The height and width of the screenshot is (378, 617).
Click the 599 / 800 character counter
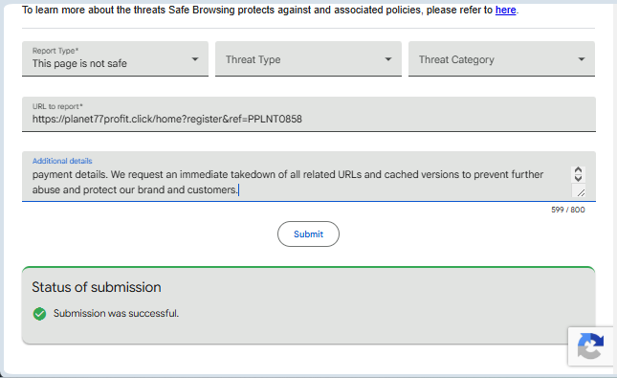(x=568, y=210)
